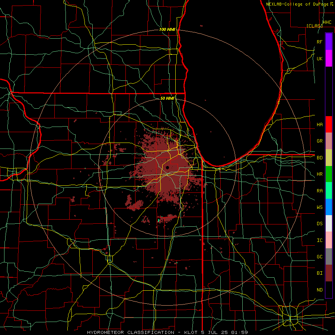The width and height of the screenshot is (335, 335).
Task: Click the "BI" legend label
Action: click(x=320, y=273)
